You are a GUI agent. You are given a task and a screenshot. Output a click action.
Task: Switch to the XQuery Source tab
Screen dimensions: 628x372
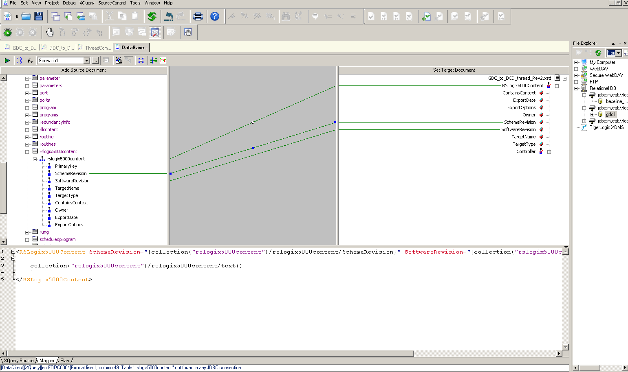point(19,361)
